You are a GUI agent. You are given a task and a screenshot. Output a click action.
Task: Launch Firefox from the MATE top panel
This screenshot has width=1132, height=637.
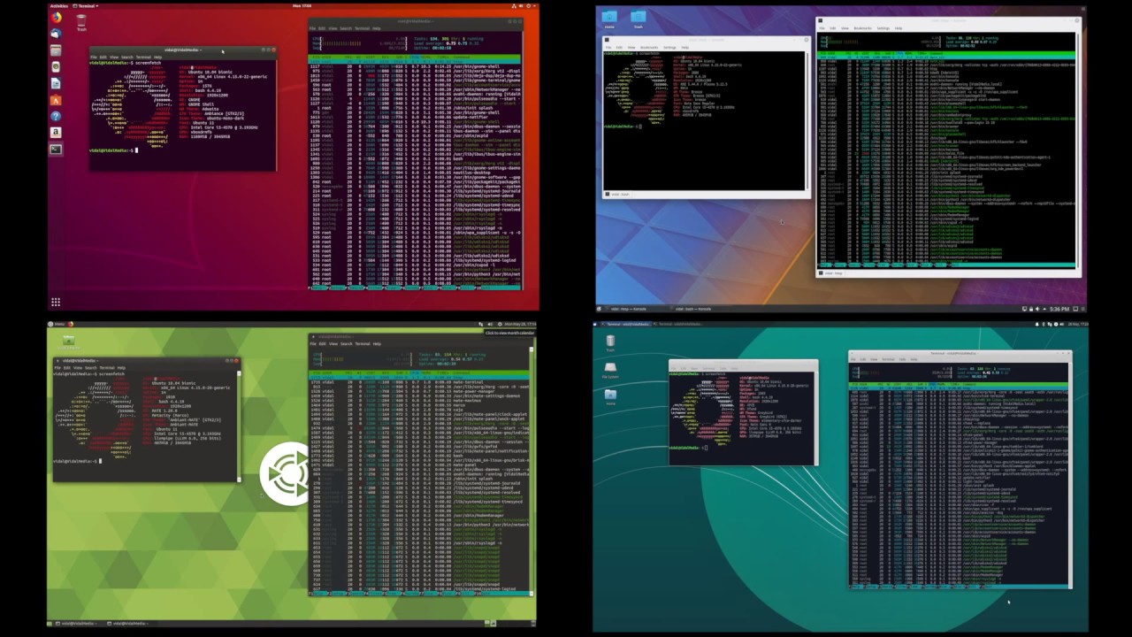tap(71, 324)
